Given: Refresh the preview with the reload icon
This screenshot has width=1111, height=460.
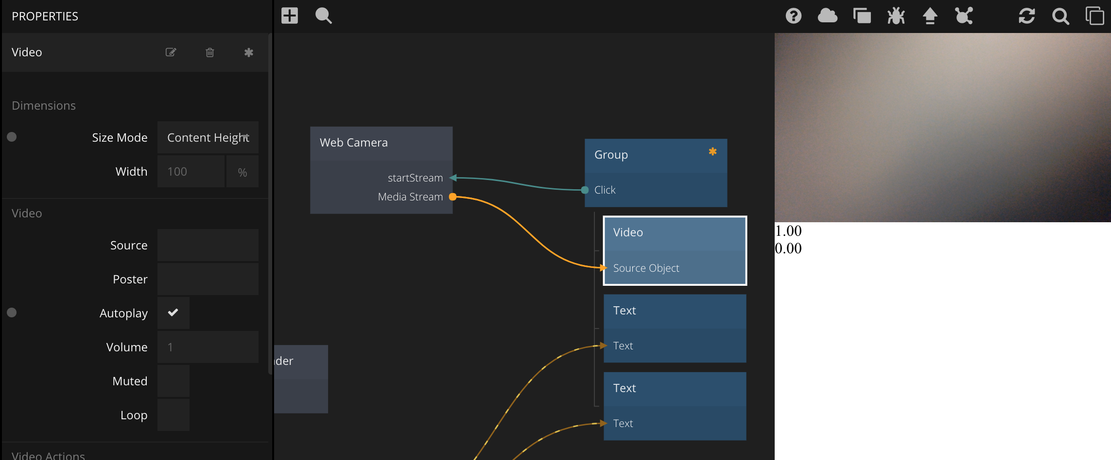Looking at the screenshot, I should point(1027,16).
